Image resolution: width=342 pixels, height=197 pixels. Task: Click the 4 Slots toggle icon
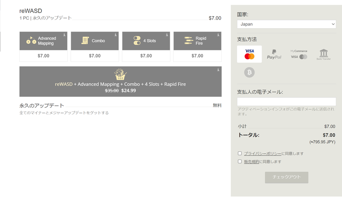click(x=137, y=41)
